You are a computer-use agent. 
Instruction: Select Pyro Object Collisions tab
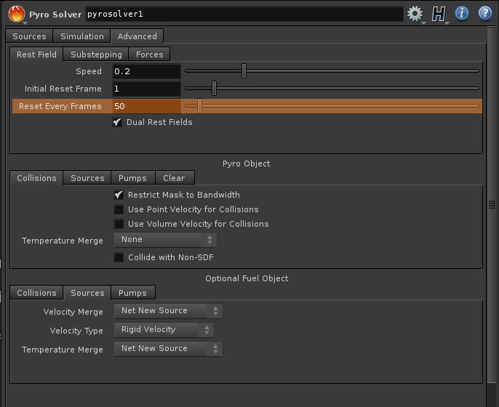36,178
